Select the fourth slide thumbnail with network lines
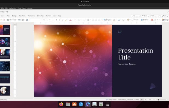169x108 pixels. (x=5, y=66)
